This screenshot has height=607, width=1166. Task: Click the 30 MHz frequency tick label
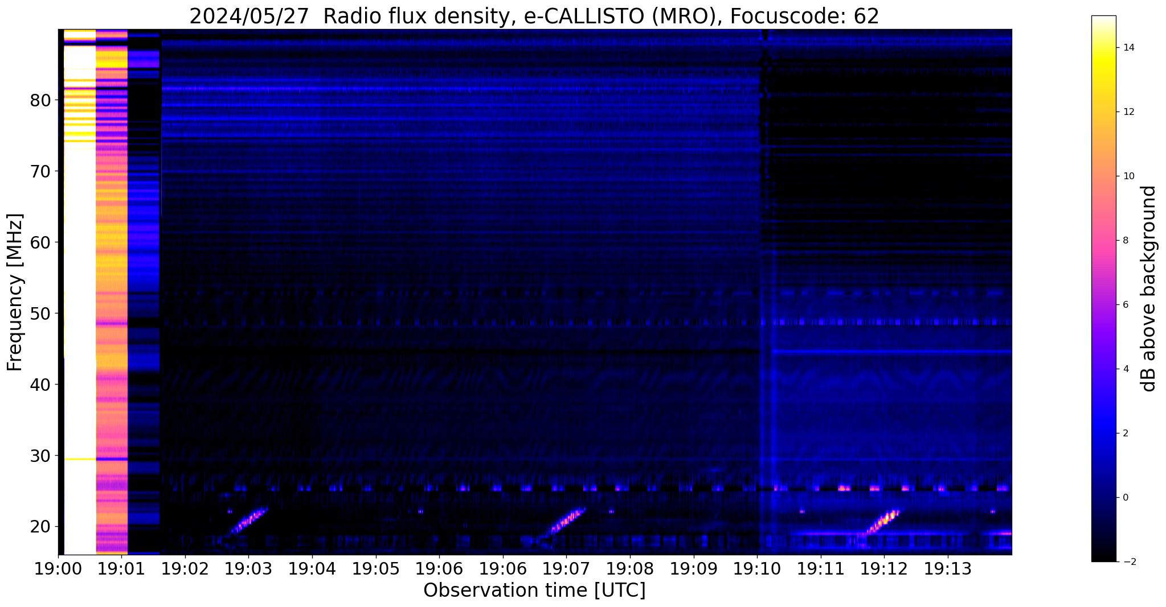pos(40,456)
